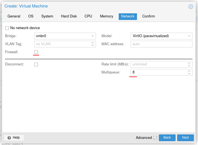Viewport: 198px width, 145px height.
Task: Increase VLAN Tag with up arrow
Action: click(x=93, y=43)
